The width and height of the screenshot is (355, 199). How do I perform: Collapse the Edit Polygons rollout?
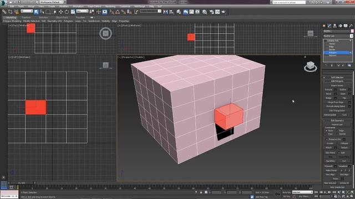point(337,81)
